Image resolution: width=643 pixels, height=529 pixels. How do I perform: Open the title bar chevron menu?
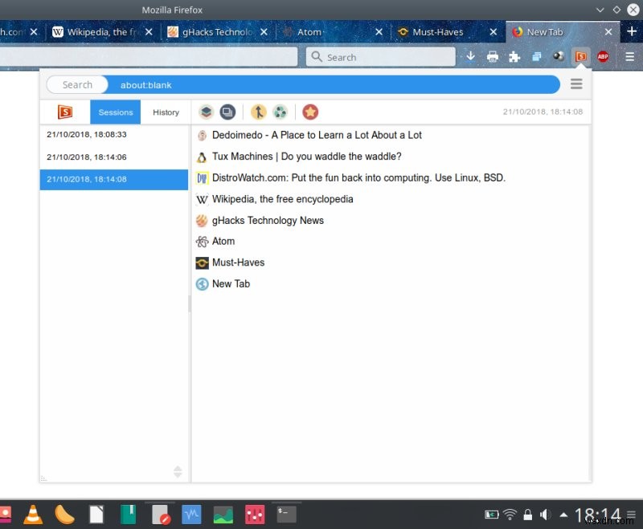(x=600, y=10)
